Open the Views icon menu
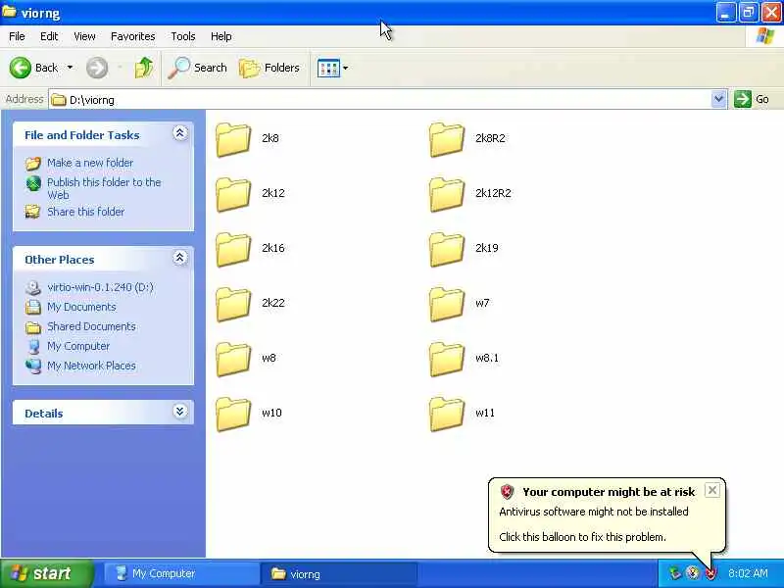The width and height of the screenshot is (784, 588). (x=328, y=68)
